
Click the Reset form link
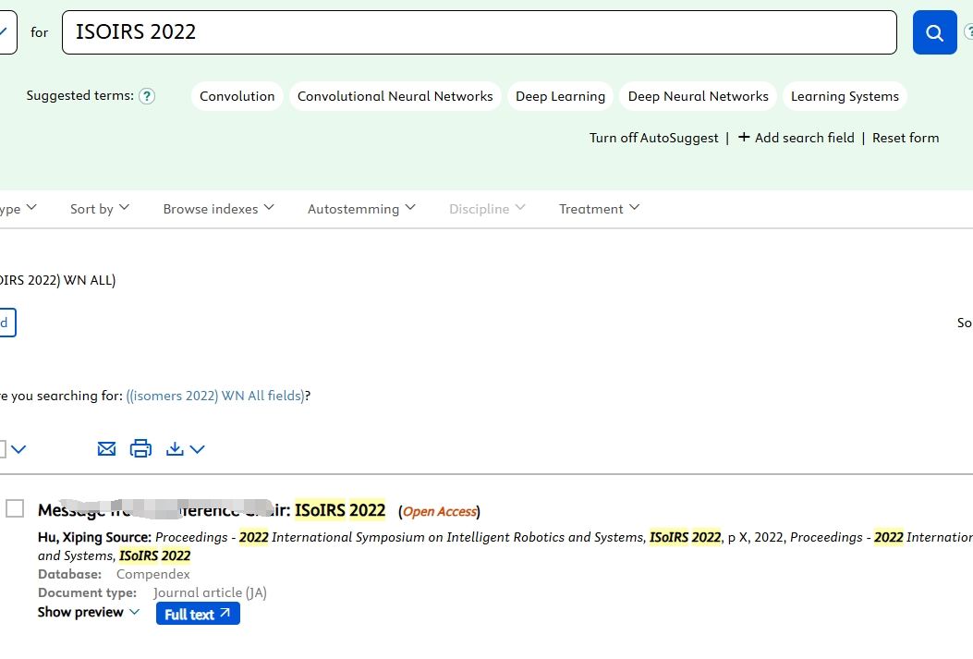906,138
